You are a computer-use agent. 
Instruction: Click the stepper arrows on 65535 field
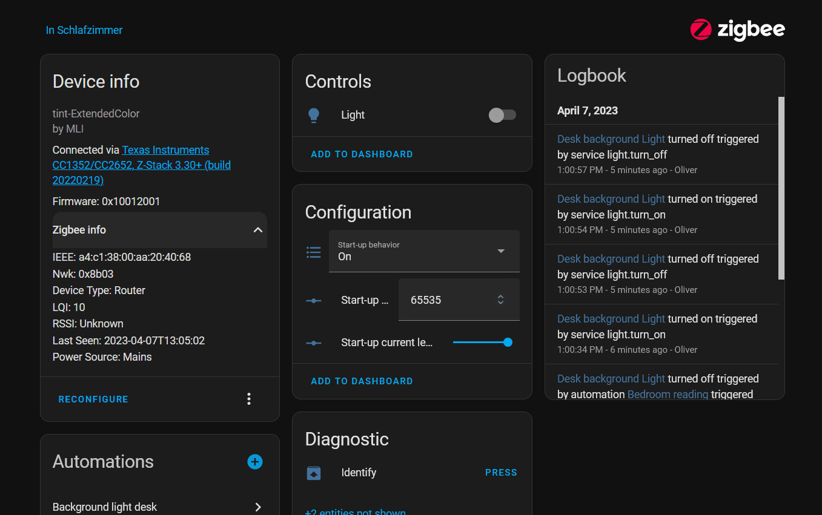coord(500,300)
